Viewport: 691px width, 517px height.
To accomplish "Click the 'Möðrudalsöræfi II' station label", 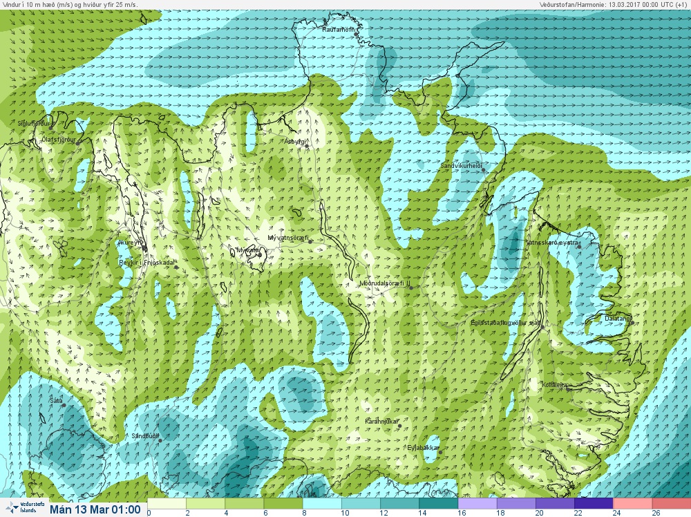I will point(385,283).
